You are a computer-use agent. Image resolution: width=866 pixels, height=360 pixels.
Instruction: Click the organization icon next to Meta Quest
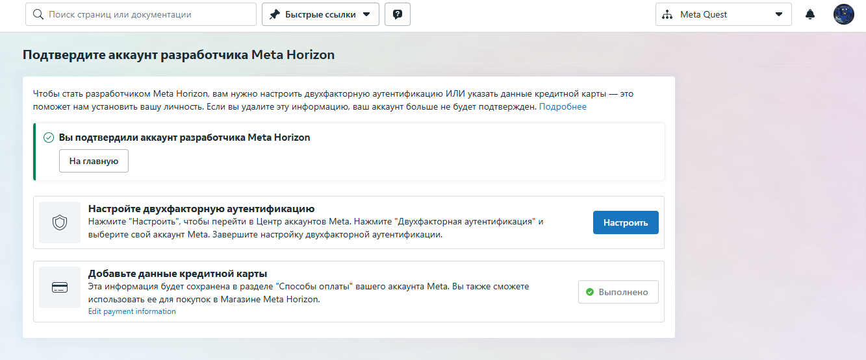[667, 14]
